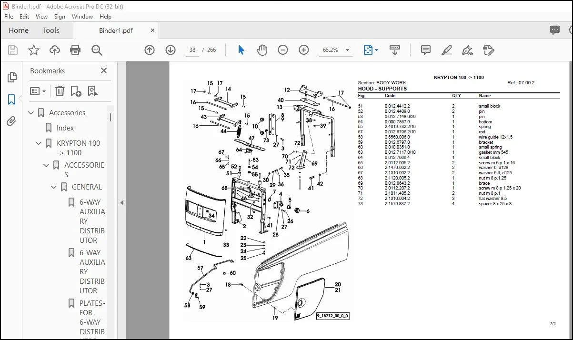Find current bookmark icon
The image size is (573, 340).
tap(92, 91)
